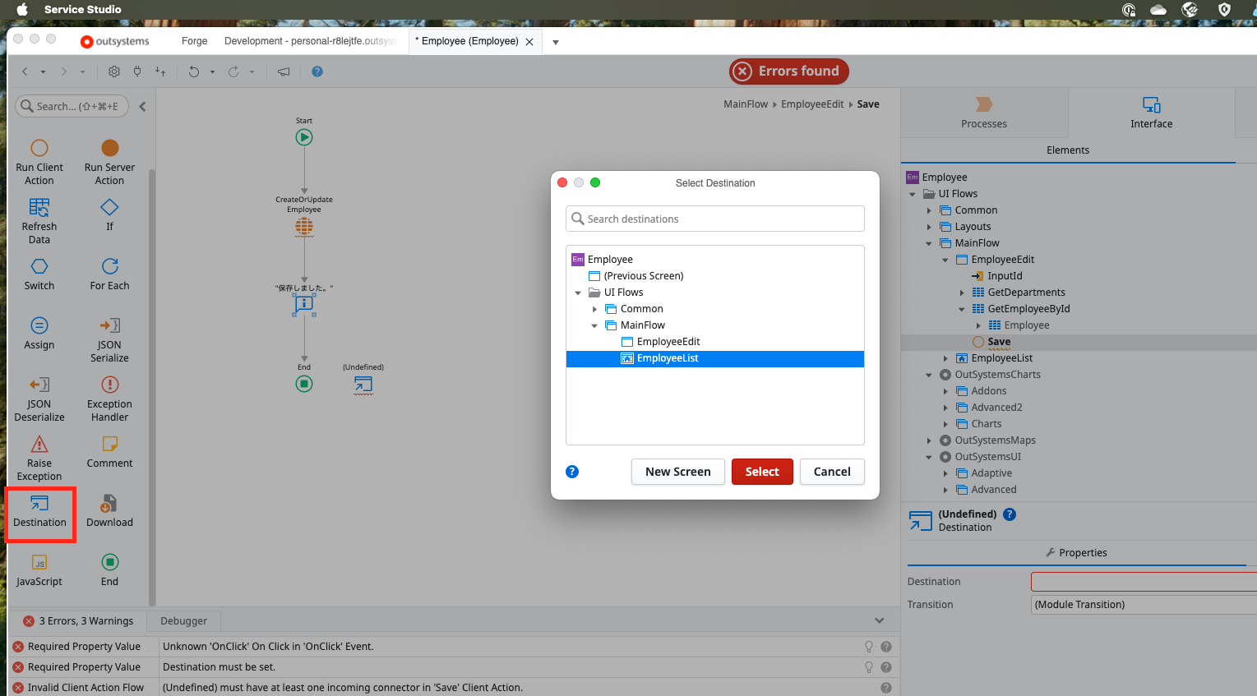Collapse the UI Flows node in dialog
1257x696 pixels.
[578, 293]
